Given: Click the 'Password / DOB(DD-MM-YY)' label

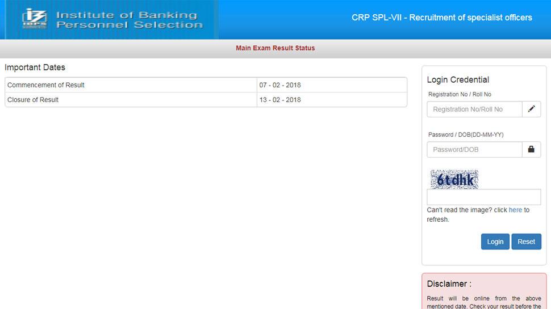Looking at the screenshot, I should 466,135.
